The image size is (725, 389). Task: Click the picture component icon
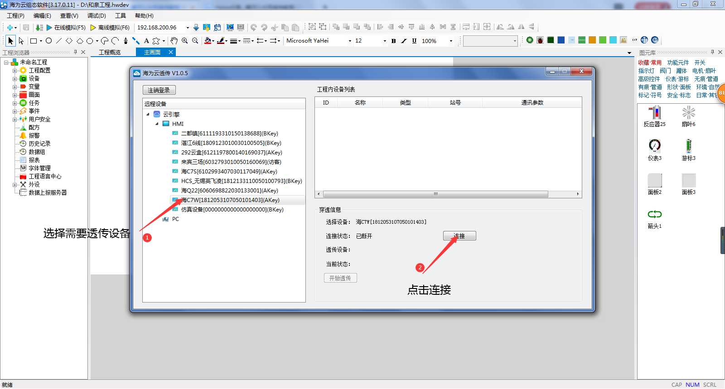[x=623, y=40]
